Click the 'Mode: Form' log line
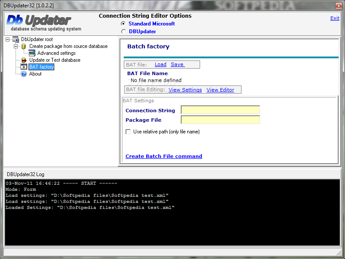Image resolution: width=345 pixels, height=259 pixels. click(21, 190)
